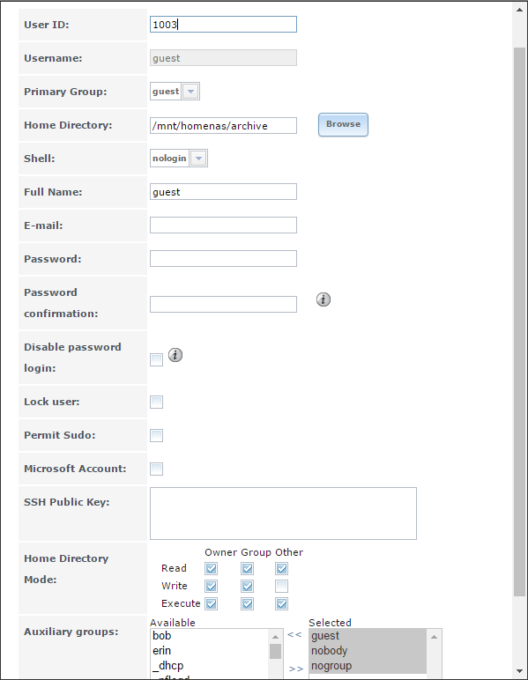
Task: Focus the E-mail input field
Action: pyautogui.click(x=223, y=225)
